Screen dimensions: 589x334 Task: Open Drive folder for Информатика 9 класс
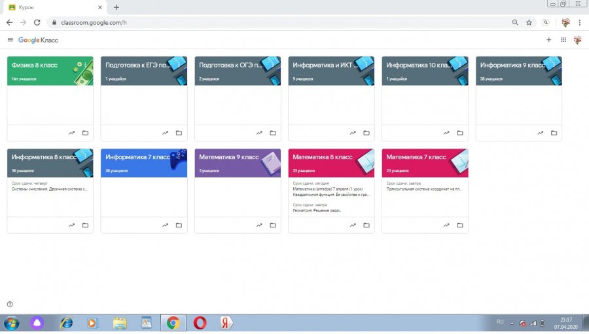554,133
